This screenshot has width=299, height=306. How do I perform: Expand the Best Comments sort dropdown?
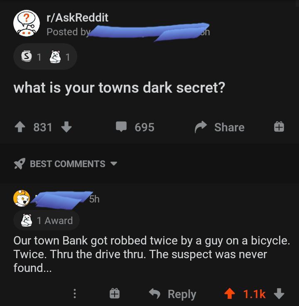114,163
